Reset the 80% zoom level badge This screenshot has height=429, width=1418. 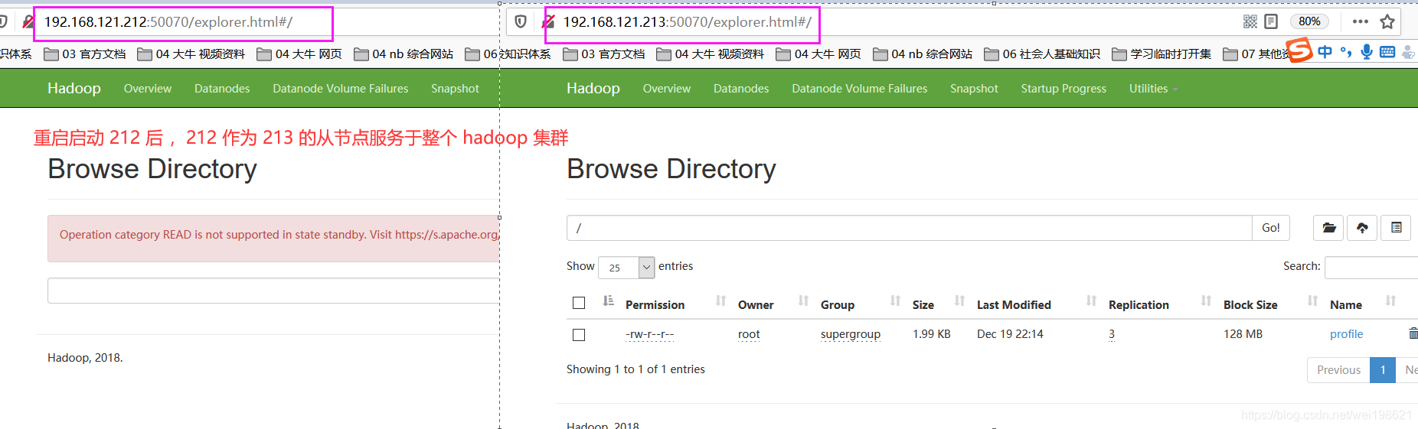point(1309,21)
